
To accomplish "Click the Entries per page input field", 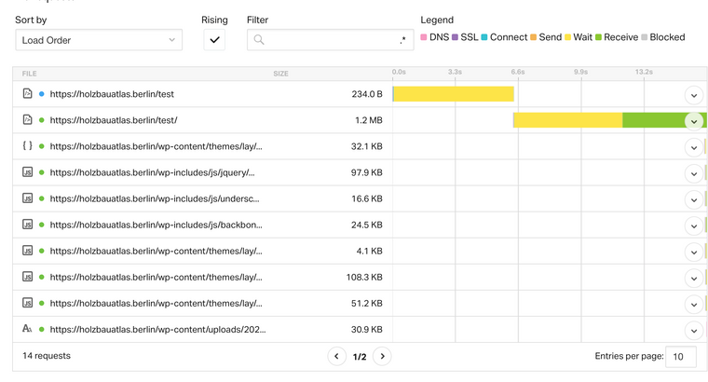I will [x=680, y=357].
